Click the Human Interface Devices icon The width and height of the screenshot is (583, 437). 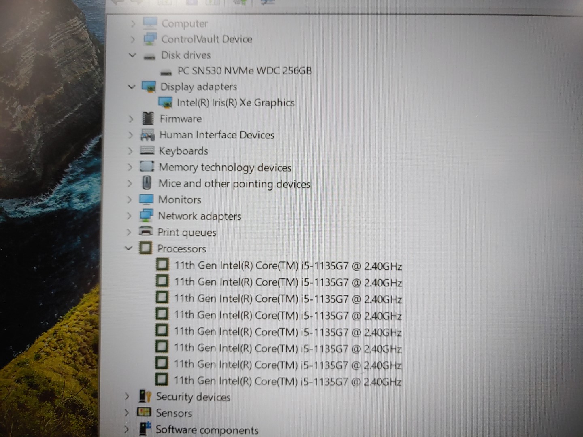click(x=147, y=135)
